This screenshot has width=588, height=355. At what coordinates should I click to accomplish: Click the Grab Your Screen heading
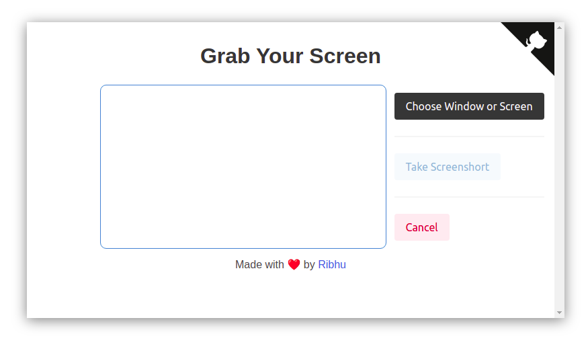(x=290, y=56)
